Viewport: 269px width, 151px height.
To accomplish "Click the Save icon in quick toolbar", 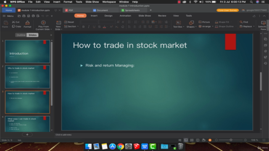I will [24, 16].
